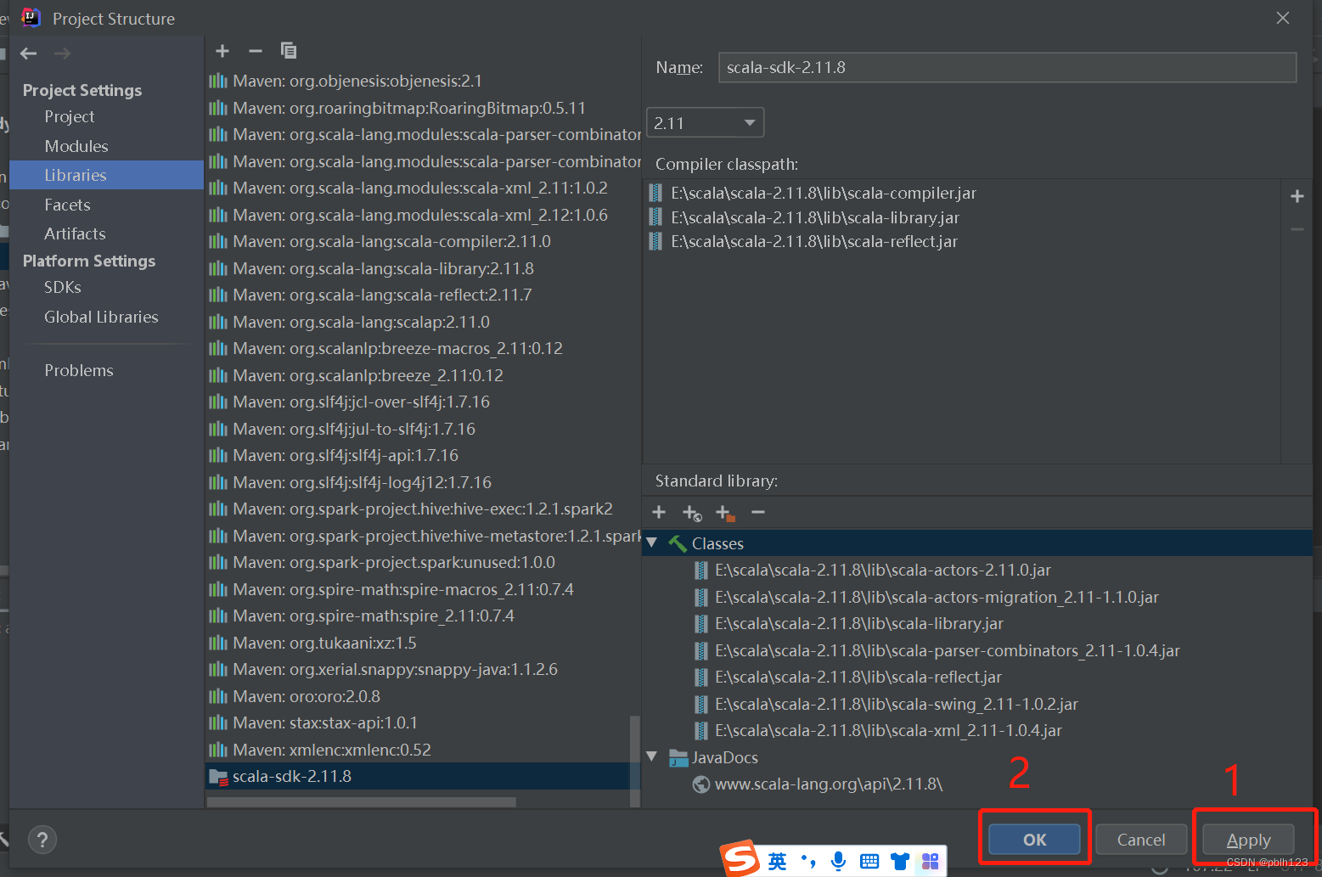Click the add library plus icon
1322x877 pixels.
click(222, 51)
